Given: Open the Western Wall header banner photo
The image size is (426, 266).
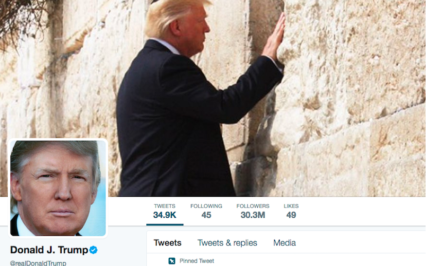Looking at the screenshot, I should [213, 98].
